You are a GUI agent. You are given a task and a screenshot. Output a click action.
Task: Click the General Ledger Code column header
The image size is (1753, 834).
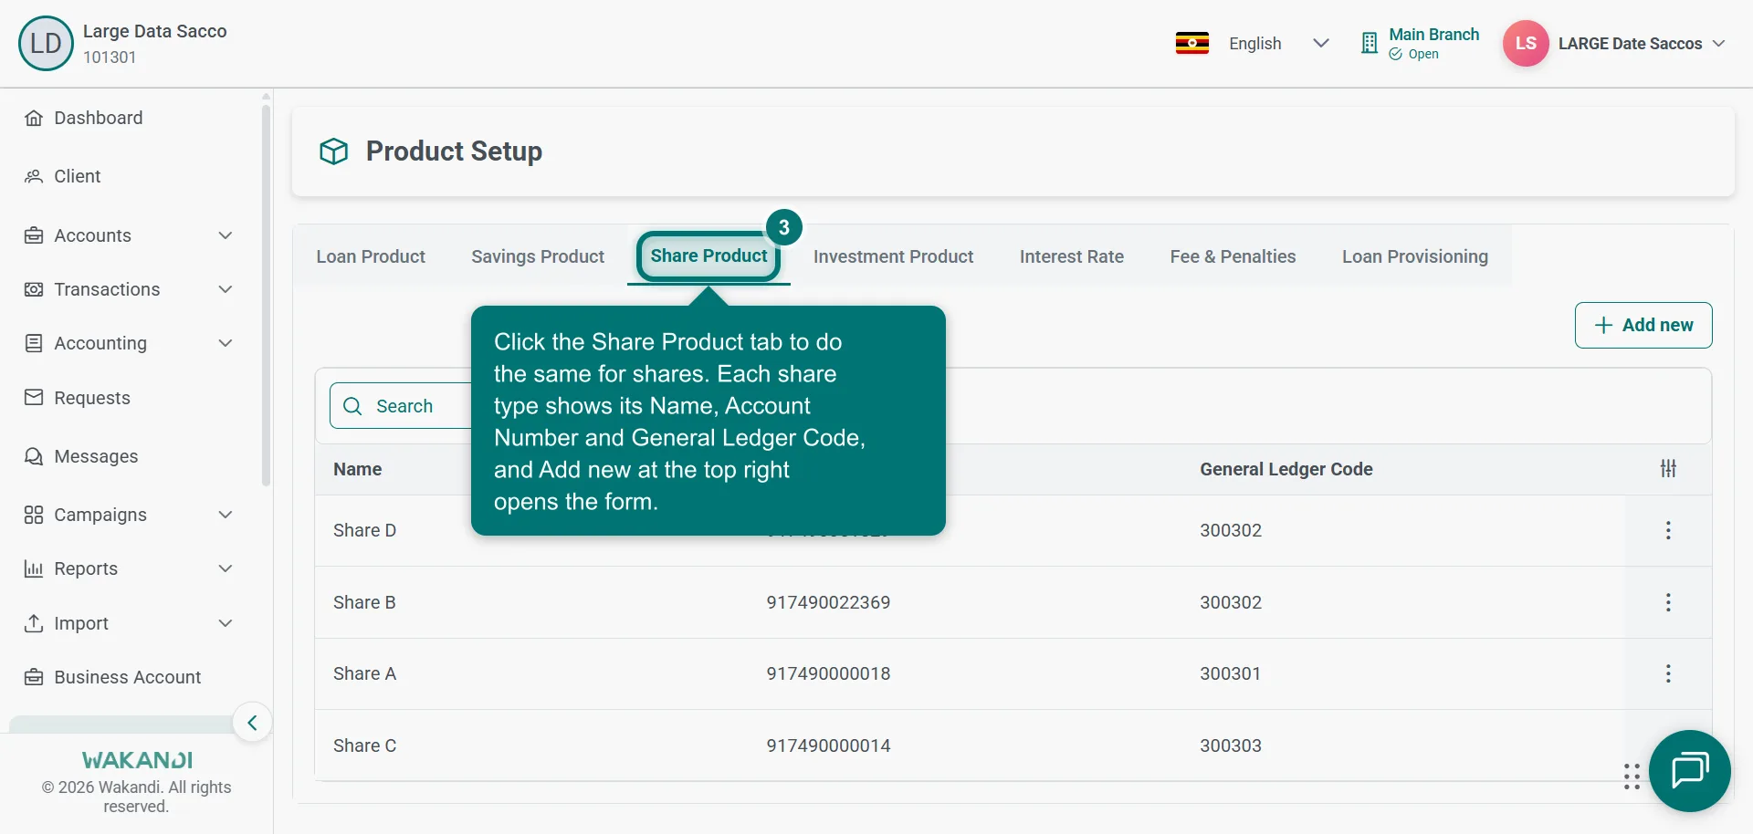pos(1286,469)
